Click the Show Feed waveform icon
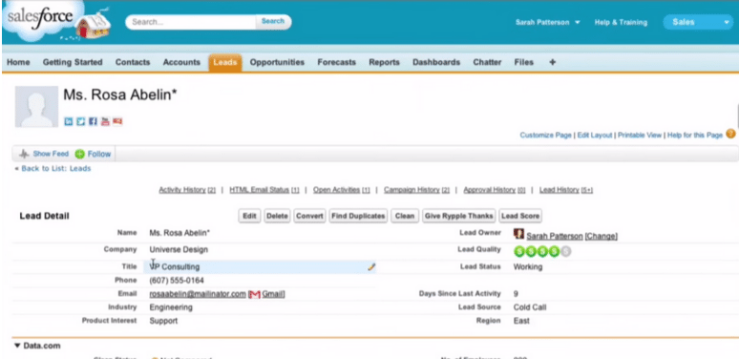This screenshot has width=739, height=359. [x=24, y=154]
